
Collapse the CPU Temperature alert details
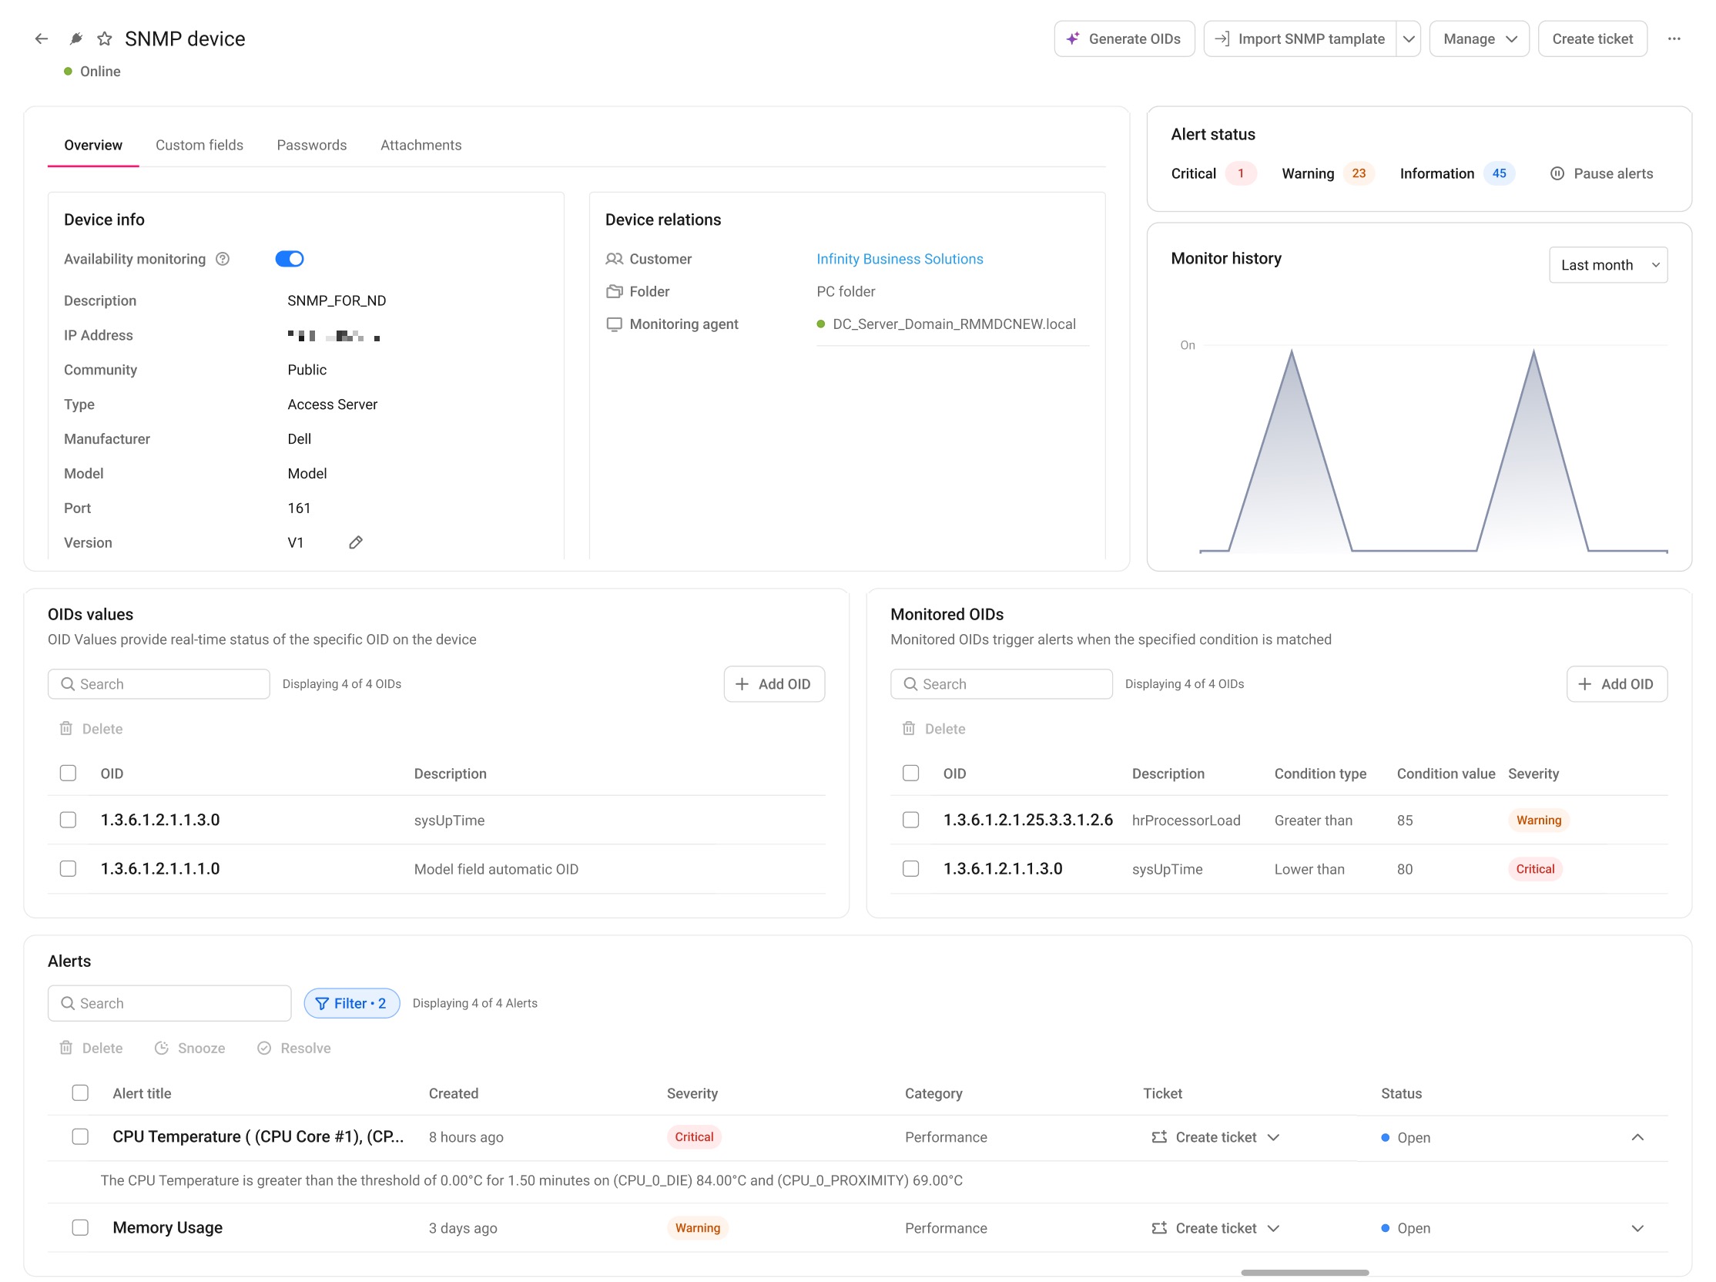click(x=1637, y=1138)
